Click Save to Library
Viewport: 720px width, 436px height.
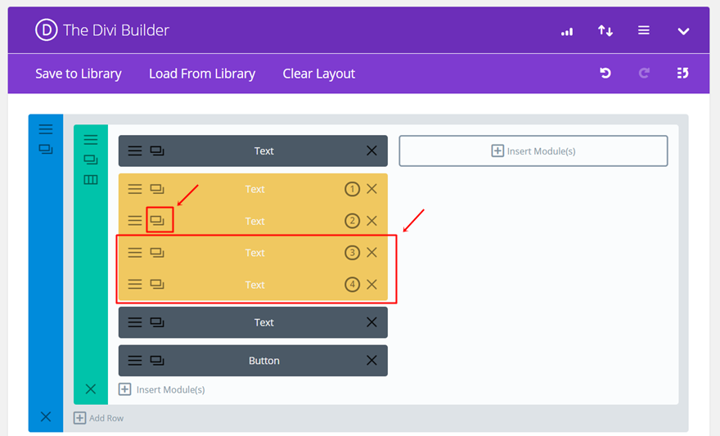point(79,74)
